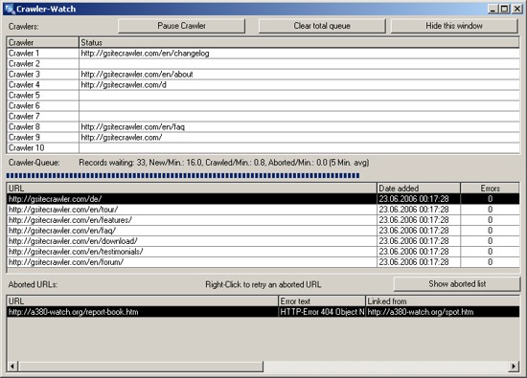
Task: Select the Crawler 9 row
Action: tap(263, 137)
